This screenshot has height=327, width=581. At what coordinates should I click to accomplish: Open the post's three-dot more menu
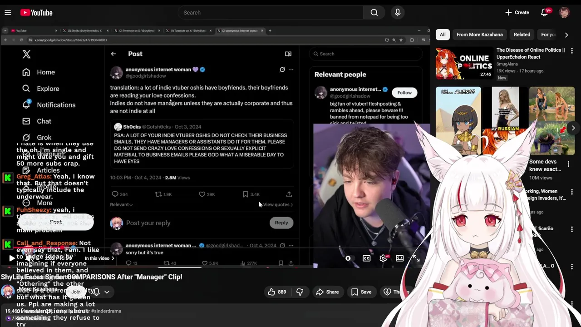coord(291,69)
